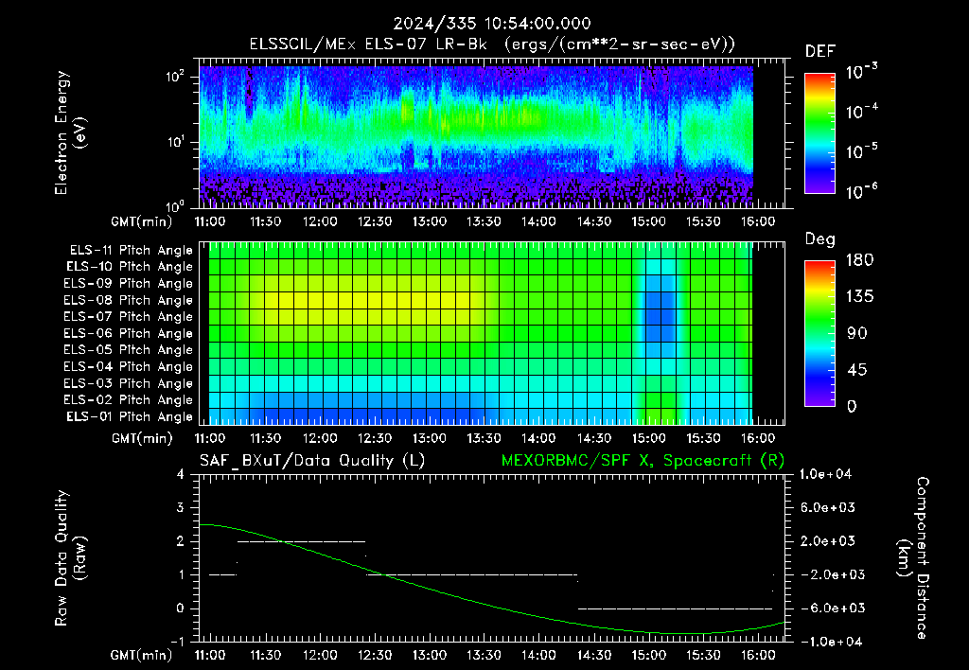Click the GMT(min) label under spectrogram
The width and height of the screenshot is (969, 670).
(x=142, y=221)
